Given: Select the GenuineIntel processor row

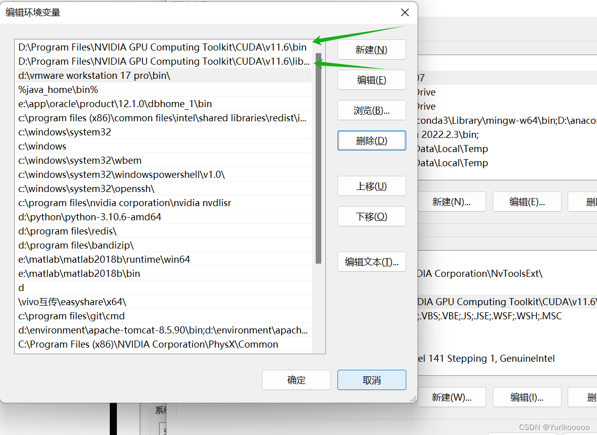Looking at the screenshot, I should click(507, 359).
